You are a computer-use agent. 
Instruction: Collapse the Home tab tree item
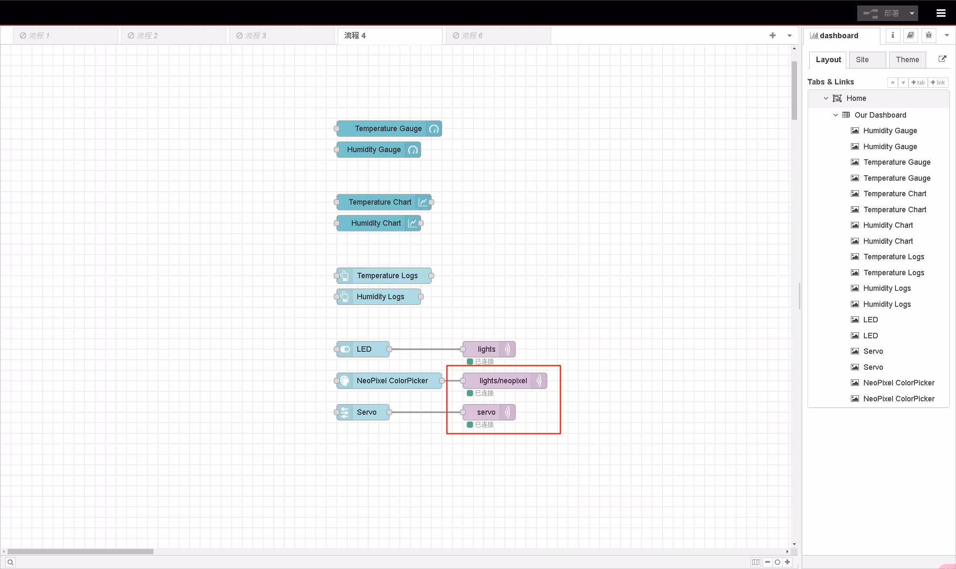click(x=826, y=98)
